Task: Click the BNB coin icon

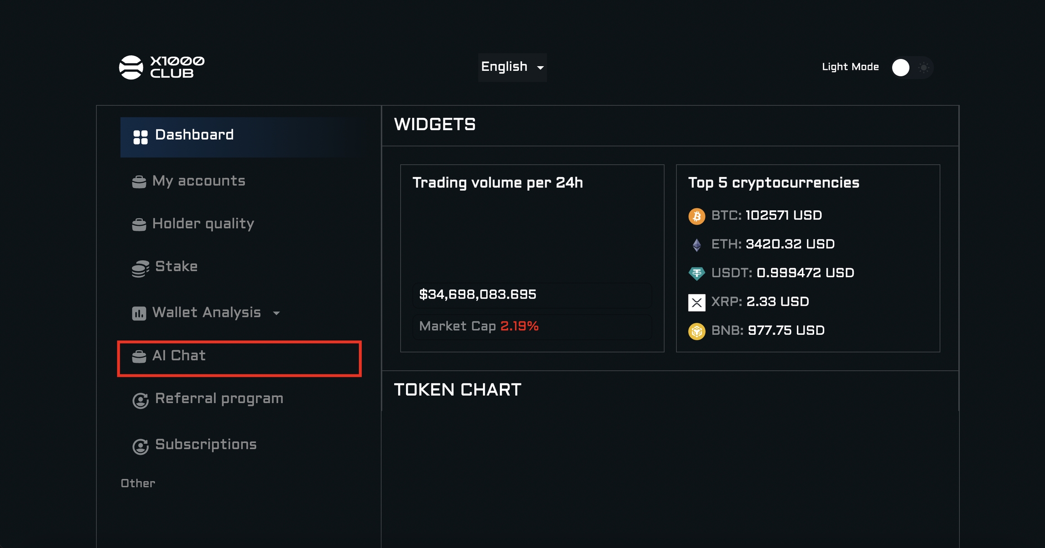Action: pos(697,331)
